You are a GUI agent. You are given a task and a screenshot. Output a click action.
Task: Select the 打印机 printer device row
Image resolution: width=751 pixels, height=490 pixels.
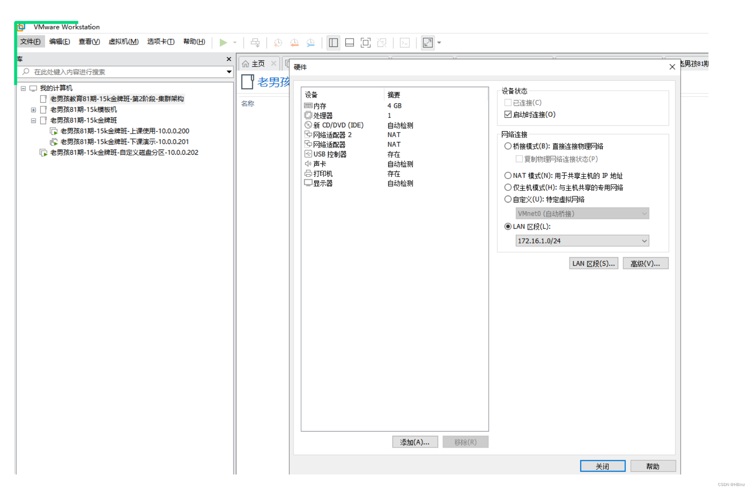click(x=395, y=174)
